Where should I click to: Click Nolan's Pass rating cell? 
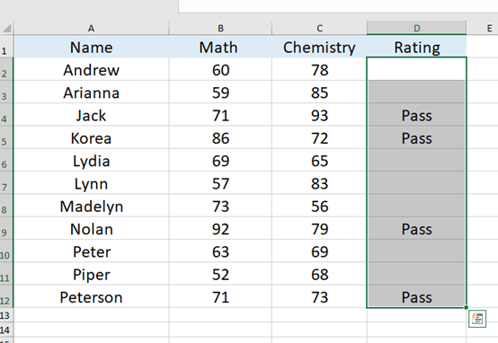coord(417,229)
